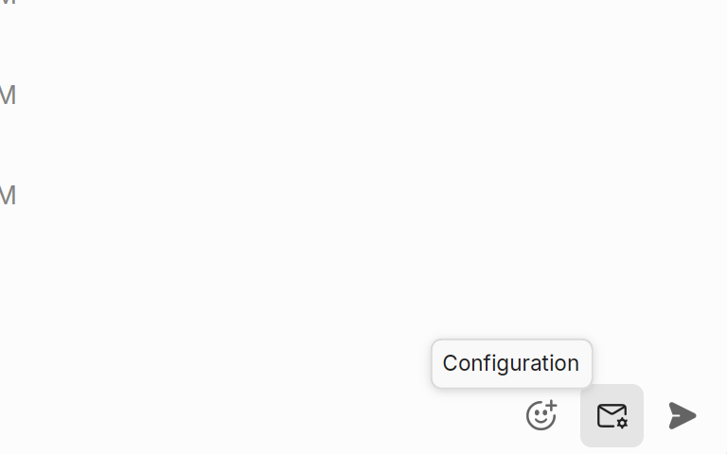The height and width of the screenshot is (454, 727).
Task: Open the emoji picker smiley icon
Action: tap(541, 415)
